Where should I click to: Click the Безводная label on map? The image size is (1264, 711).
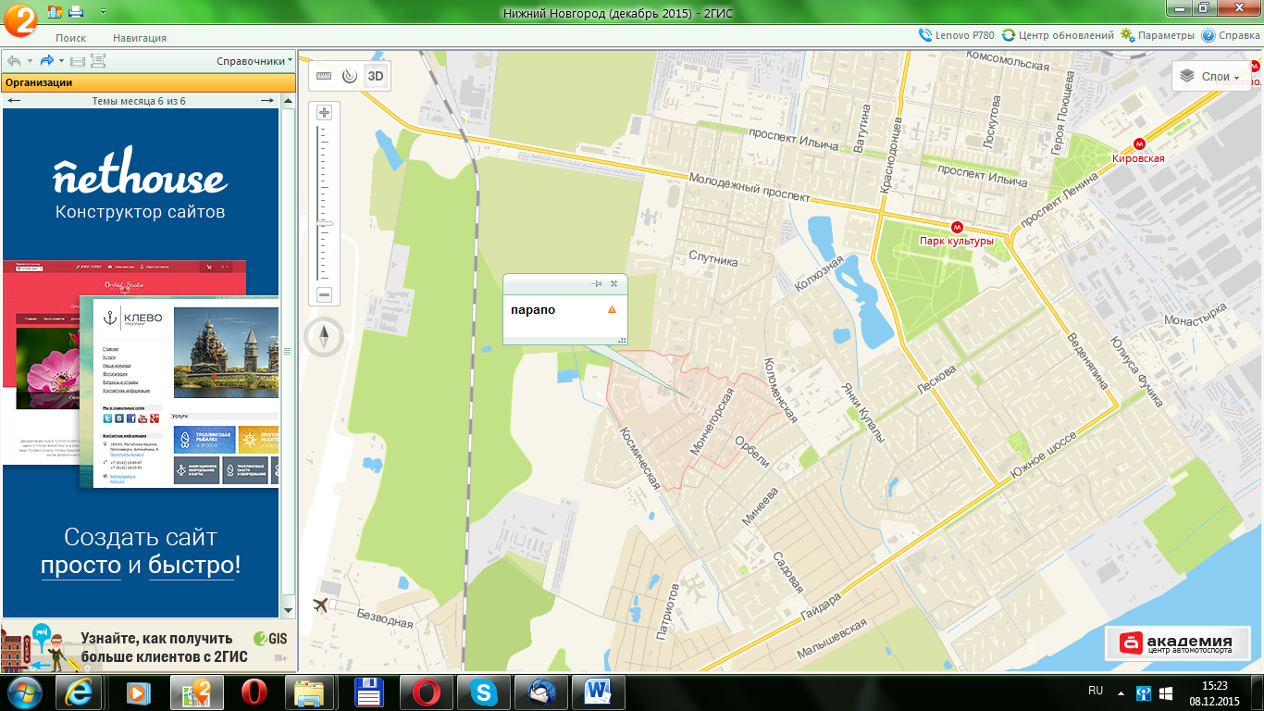385,617
